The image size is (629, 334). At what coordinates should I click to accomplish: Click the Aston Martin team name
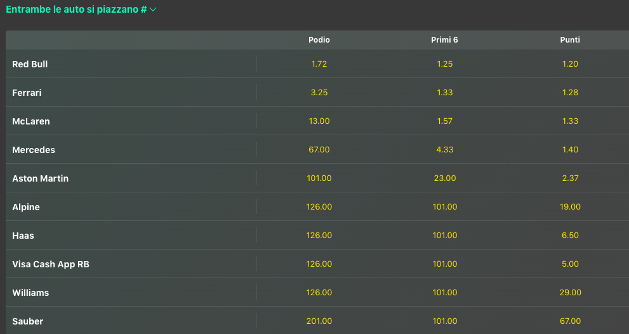tap(41, 178)
